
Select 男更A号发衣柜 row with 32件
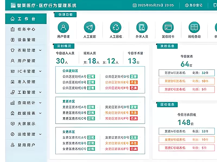tap(187, 73)
